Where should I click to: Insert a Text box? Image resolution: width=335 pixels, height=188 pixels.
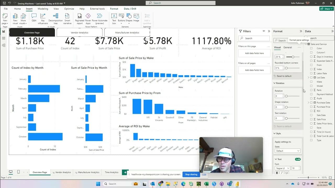[x=114, y=19]
